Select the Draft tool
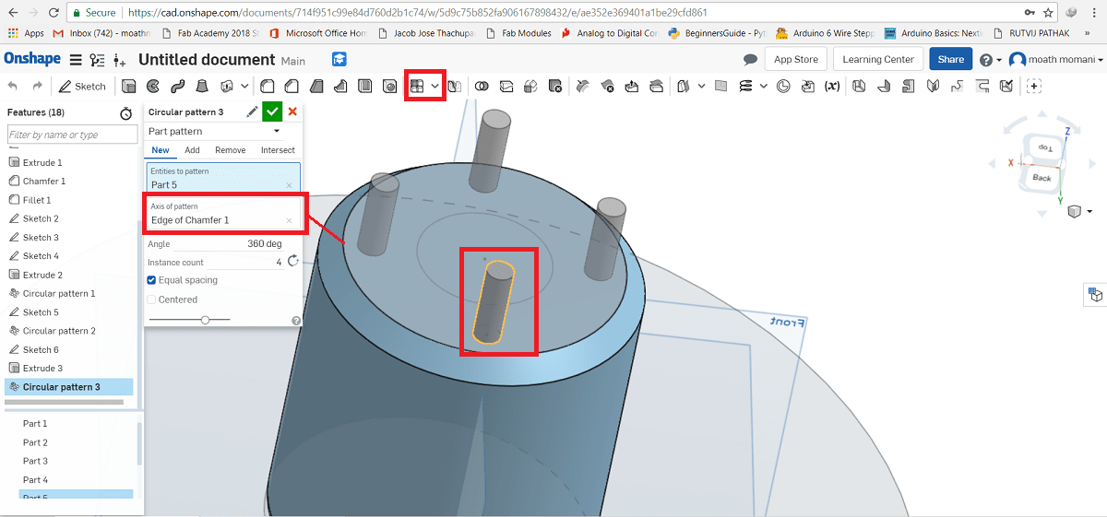Image resolution: width=1107 pixels, height=517 pixels. 316,86
